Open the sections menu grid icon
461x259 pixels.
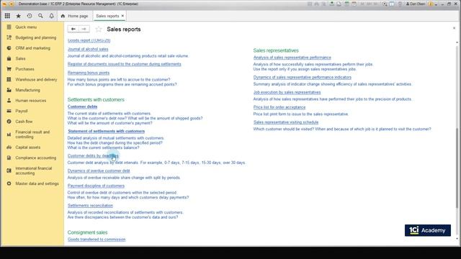pyautogui.click(x=7, y=16)
